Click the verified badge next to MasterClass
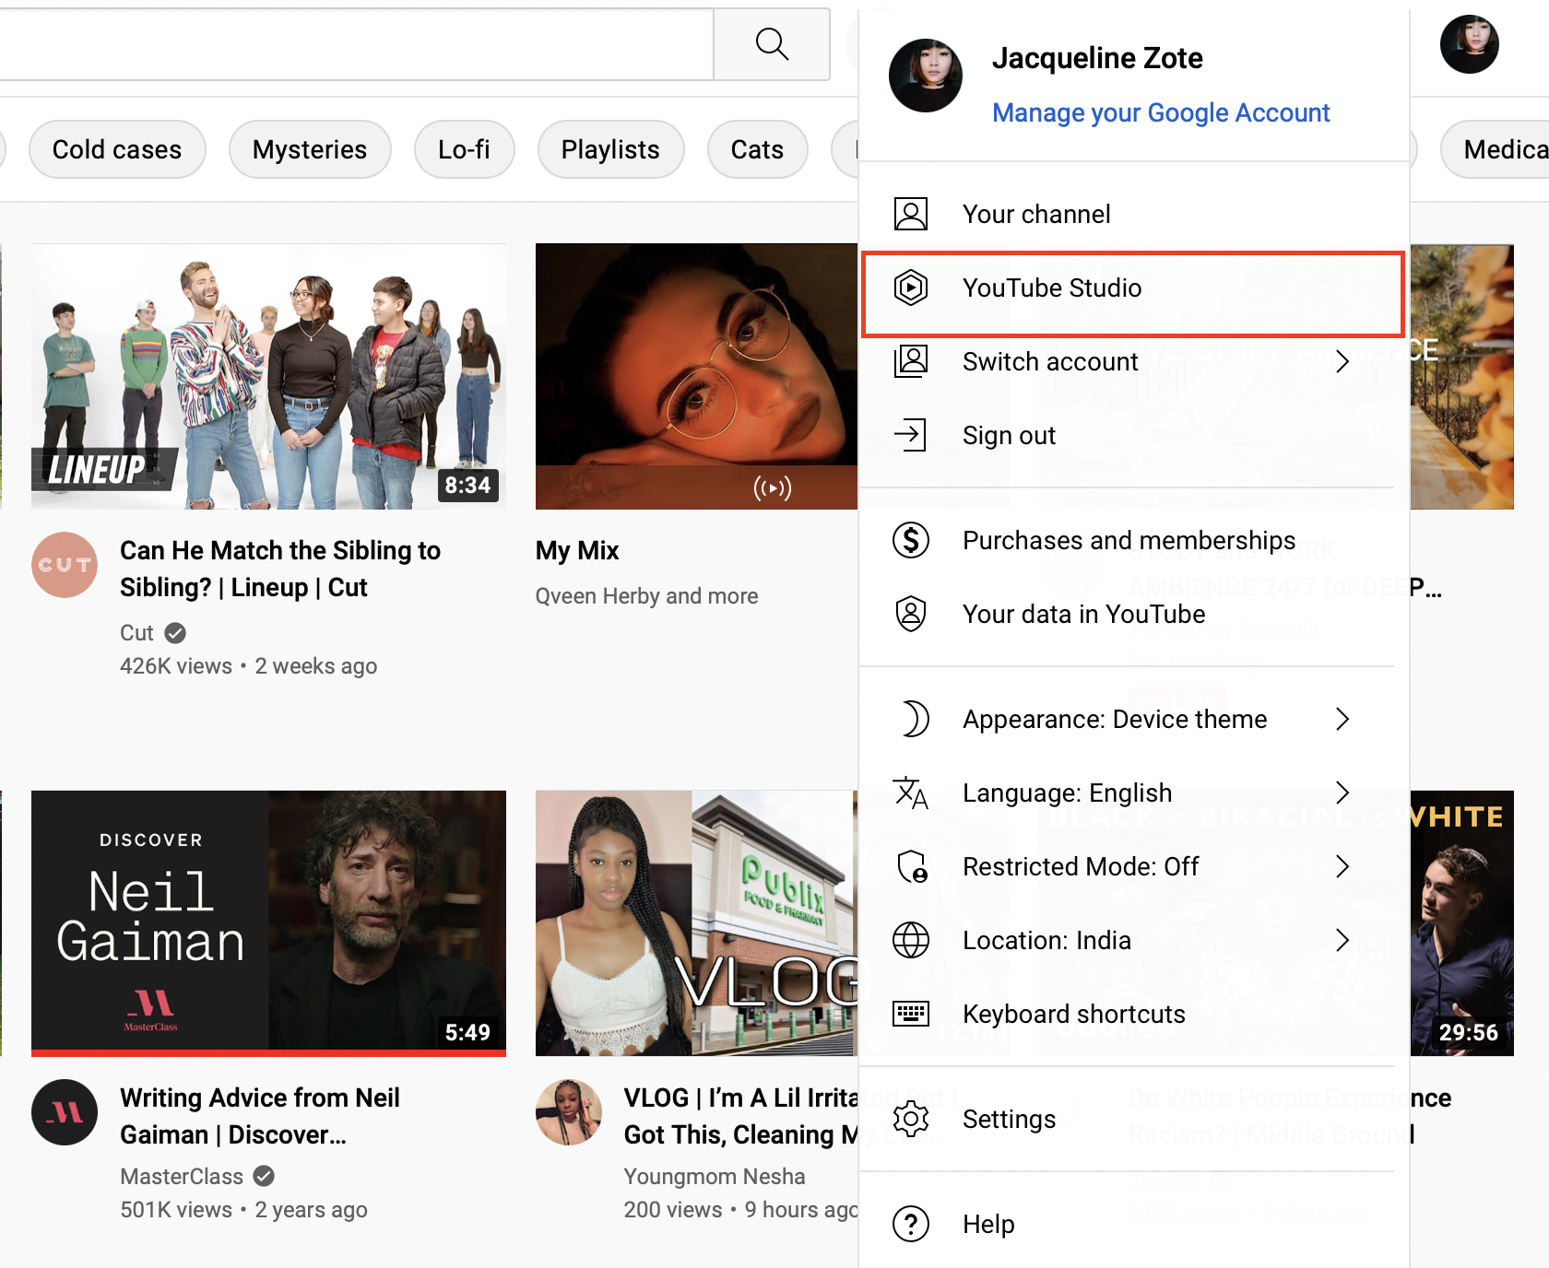 (264, 1177)
